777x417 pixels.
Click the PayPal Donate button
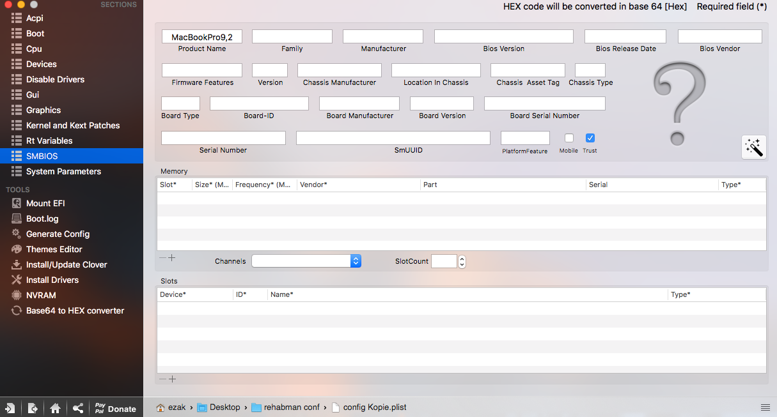click(x=116, y=408)
